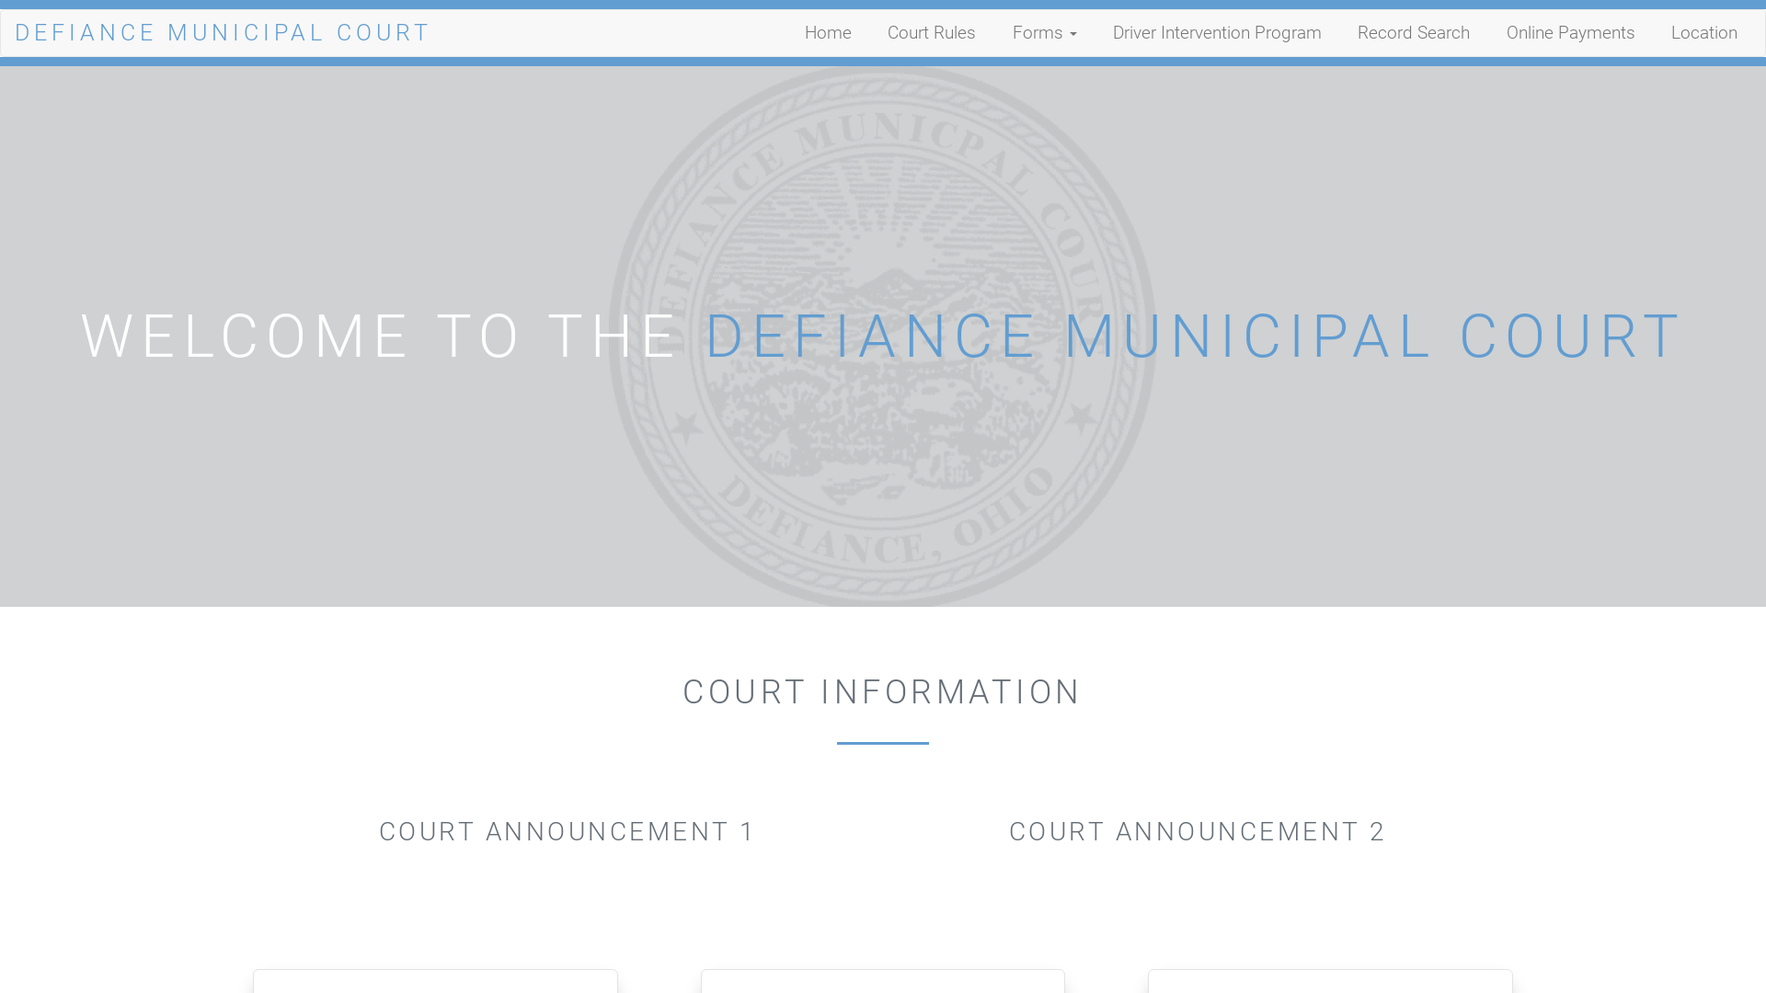Expand the Forms dropdown menu

(1044, 33)
